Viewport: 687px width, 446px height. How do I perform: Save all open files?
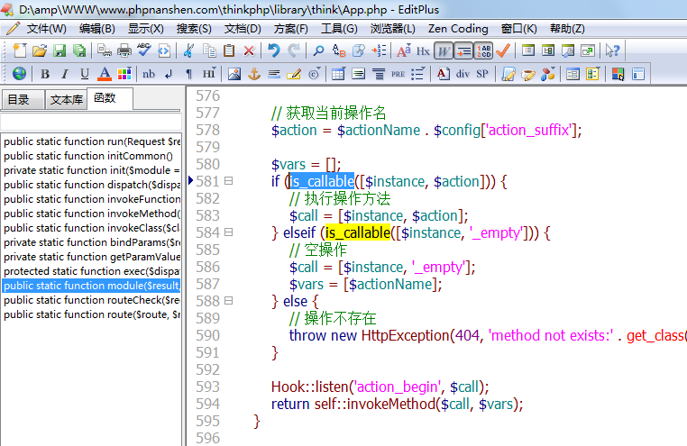point(79,50)
